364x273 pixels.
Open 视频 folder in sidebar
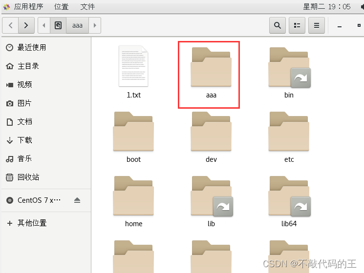tap(46, 84)
